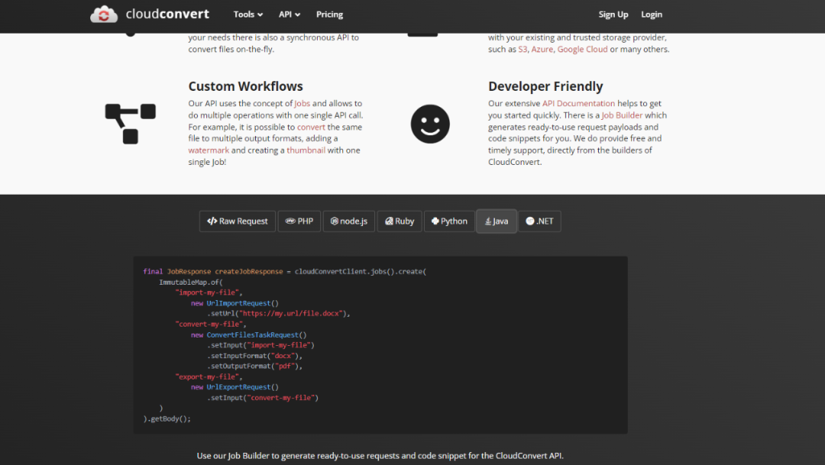Select the .NET code tab
This screenshot has height=465, width=825.
(539, 221)
